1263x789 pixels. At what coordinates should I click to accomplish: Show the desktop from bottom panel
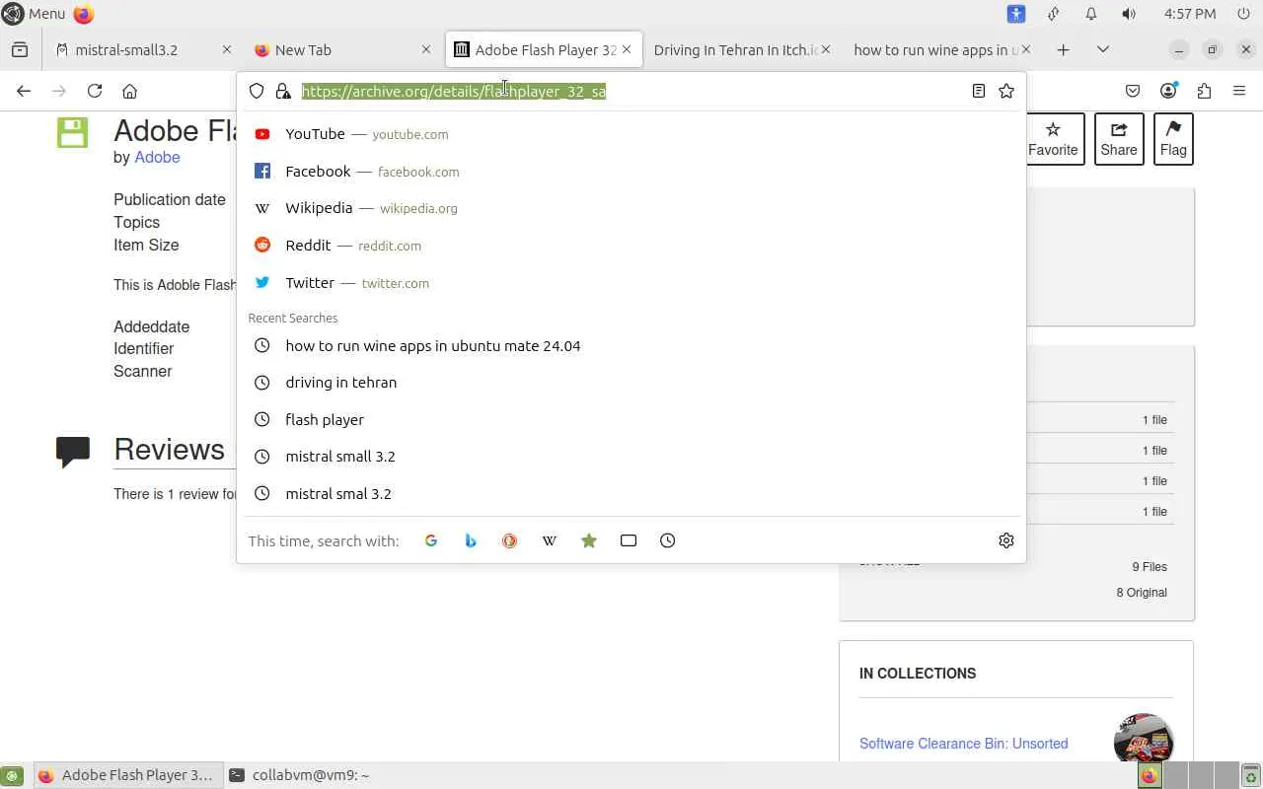click(x=12, y=775)
